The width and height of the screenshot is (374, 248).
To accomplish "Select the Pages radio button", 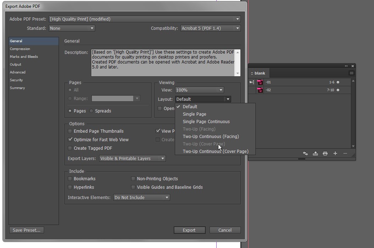I will (x=70, y=111).
